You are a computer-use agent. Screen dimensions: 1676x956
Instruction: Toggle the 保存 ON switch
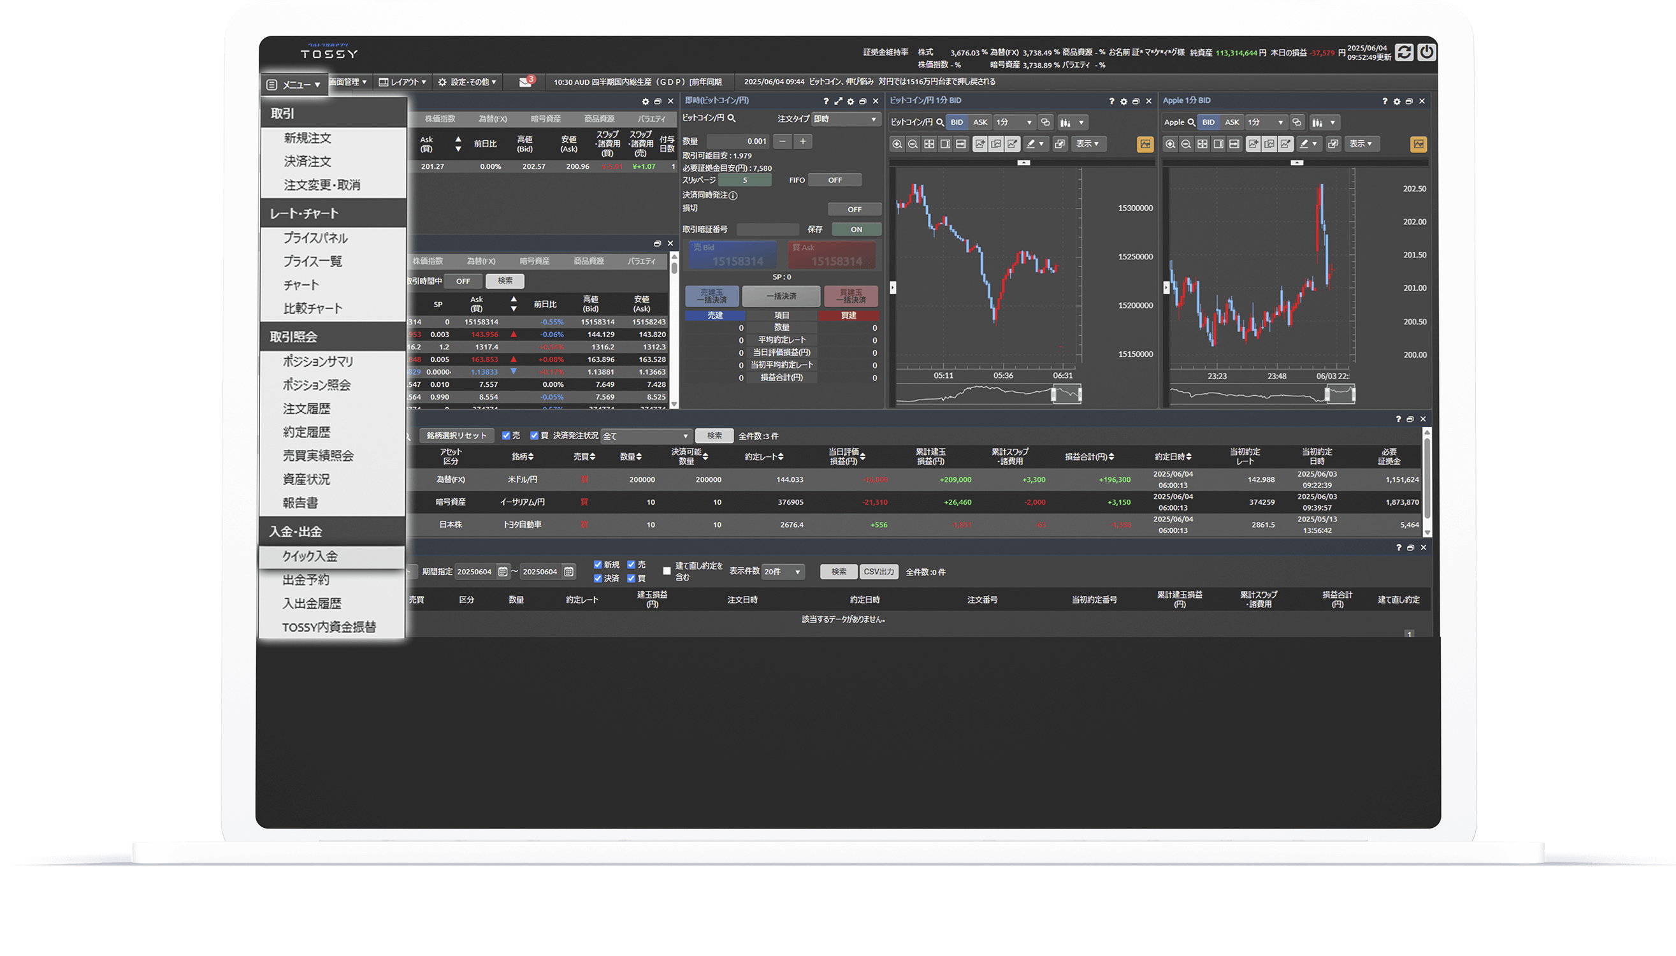coord(856,229)
